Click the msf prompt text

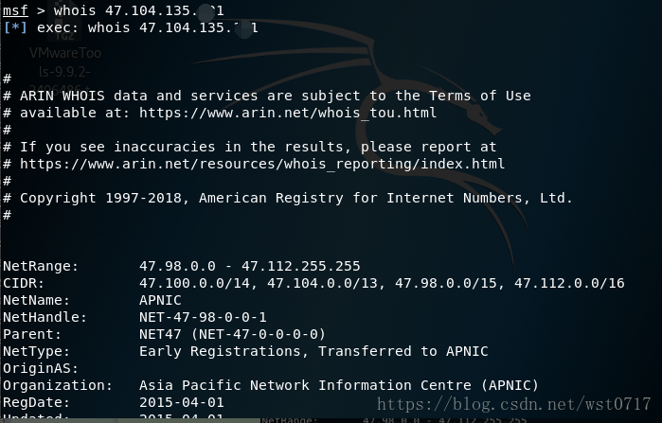15,10
